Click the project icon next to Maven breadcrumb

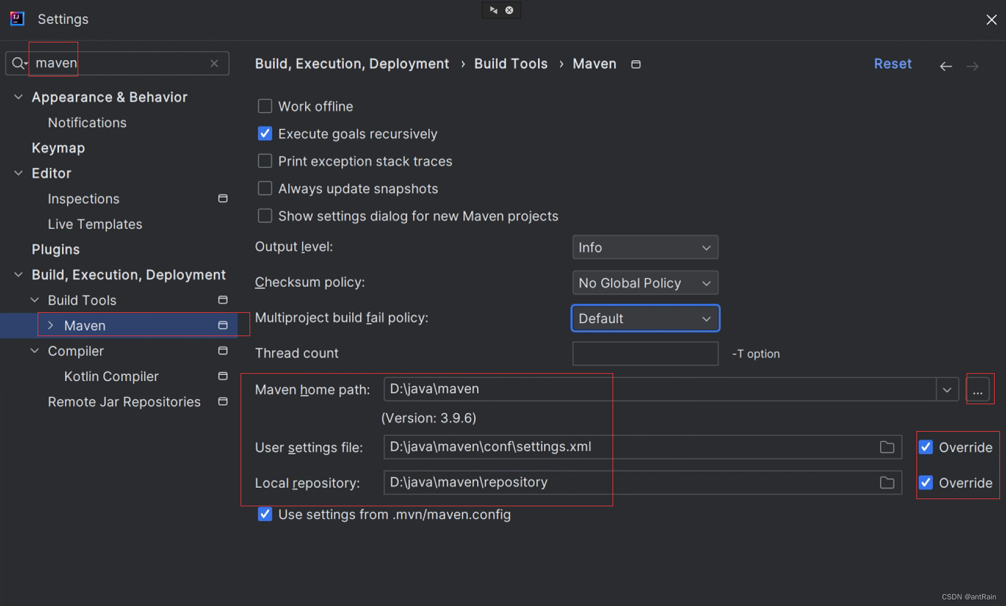click(636, 64)
